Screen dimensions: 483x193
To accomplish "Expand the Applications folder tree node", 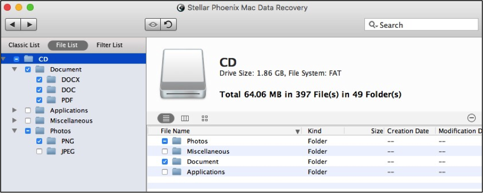I will coord(14,110).
